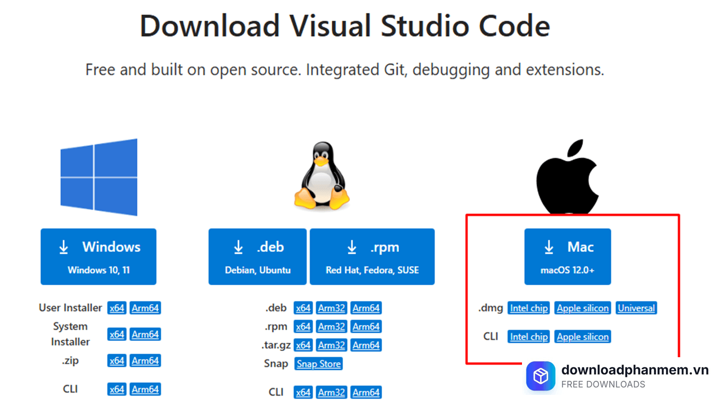Download VS Code for Mac
The image size is (720, 405).
pyautogui.click(x=568, y=256)
